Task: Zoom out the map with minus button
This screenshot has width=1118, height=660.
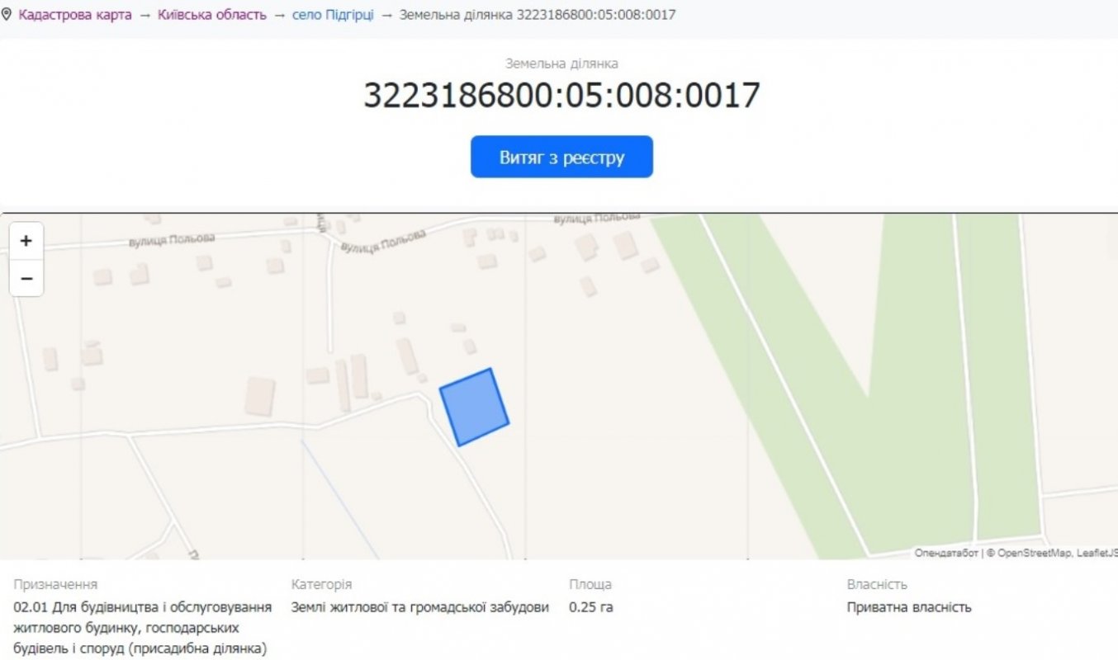Action: 26,279
